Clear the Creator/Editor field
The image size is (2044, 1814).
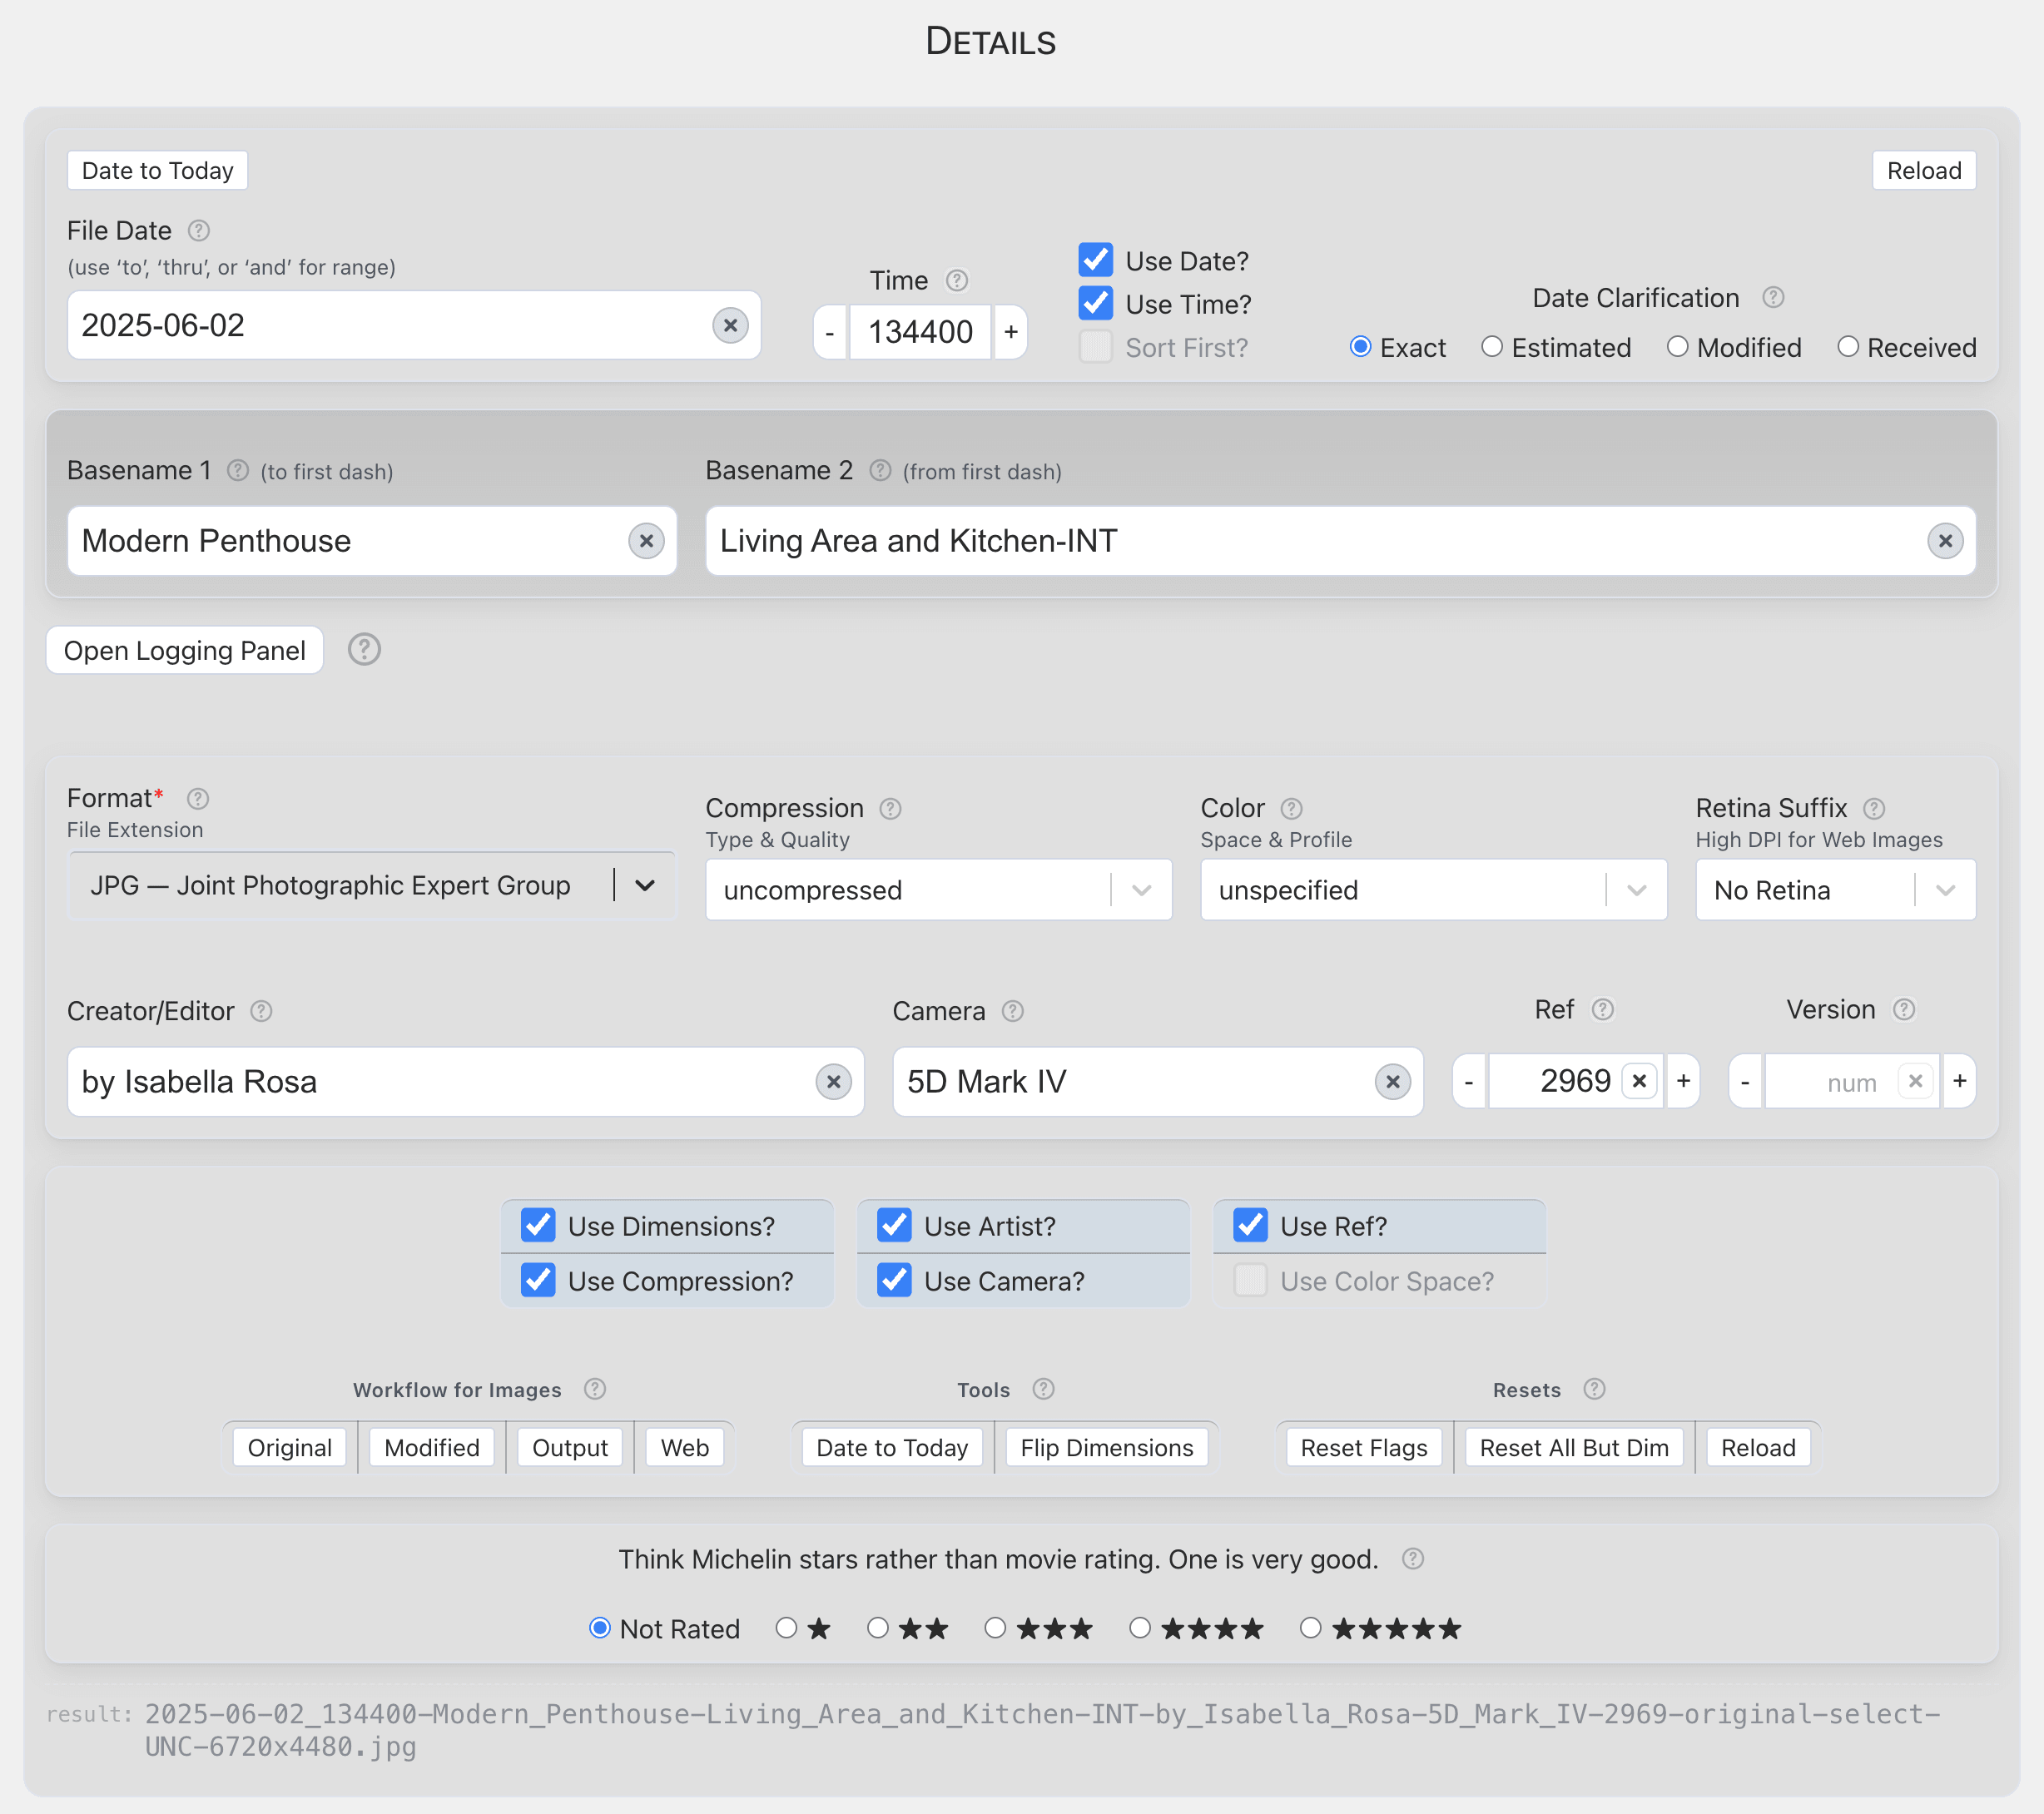click(833, 1081)
